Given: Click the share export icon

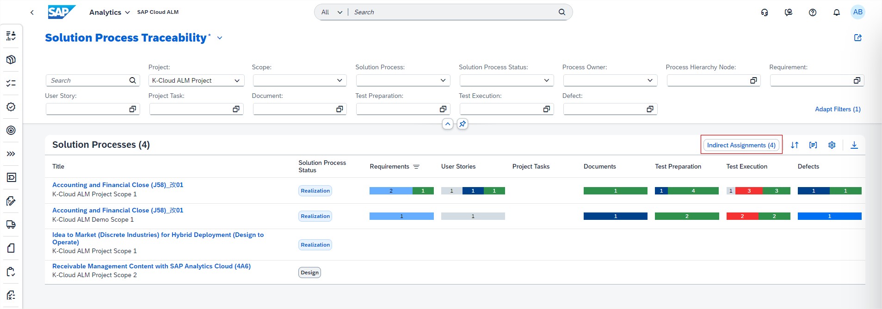Looking at the screenshot, I should (x=857, y=38).
